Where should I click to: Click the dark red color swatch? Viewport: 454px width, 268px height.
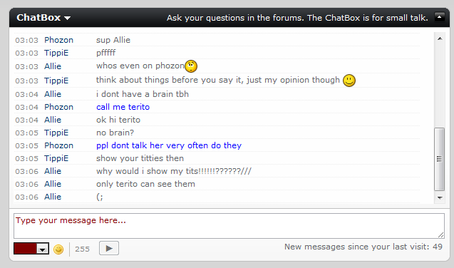click(25, 249)
